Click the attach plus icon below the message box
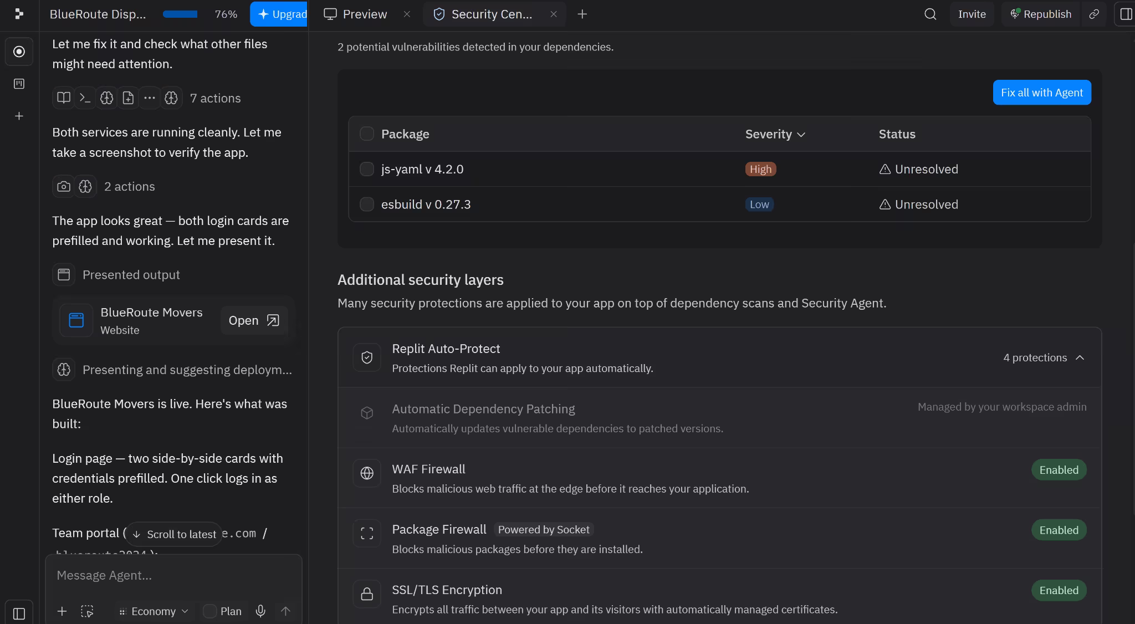The height and width of the screenshot is (624, 1135). (62, 611)
